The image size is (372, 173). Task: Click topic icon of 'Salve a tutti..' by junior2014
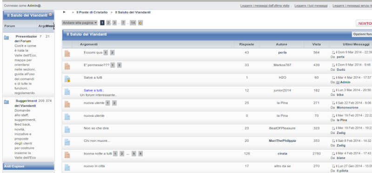[67, 92]
